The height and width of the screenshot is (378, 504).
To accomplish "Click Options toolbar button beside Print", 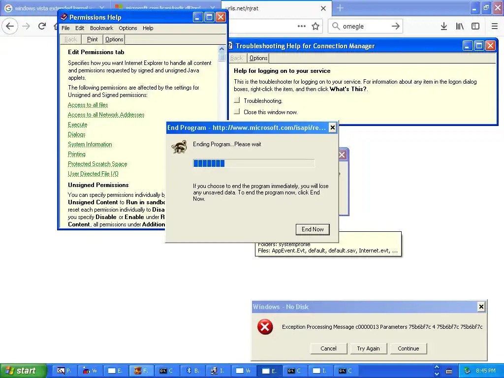I will click(x=114, y=39).
